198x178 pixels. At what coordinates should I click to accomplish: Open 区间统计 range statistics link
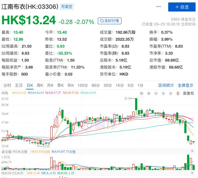166,85
